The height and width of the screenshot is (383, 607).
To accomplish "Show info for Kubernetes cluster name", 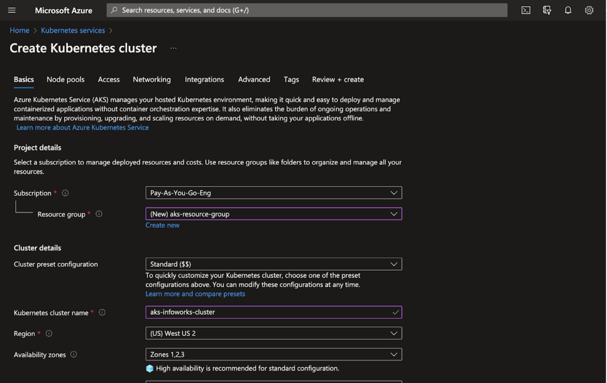I will pos(102,312).
